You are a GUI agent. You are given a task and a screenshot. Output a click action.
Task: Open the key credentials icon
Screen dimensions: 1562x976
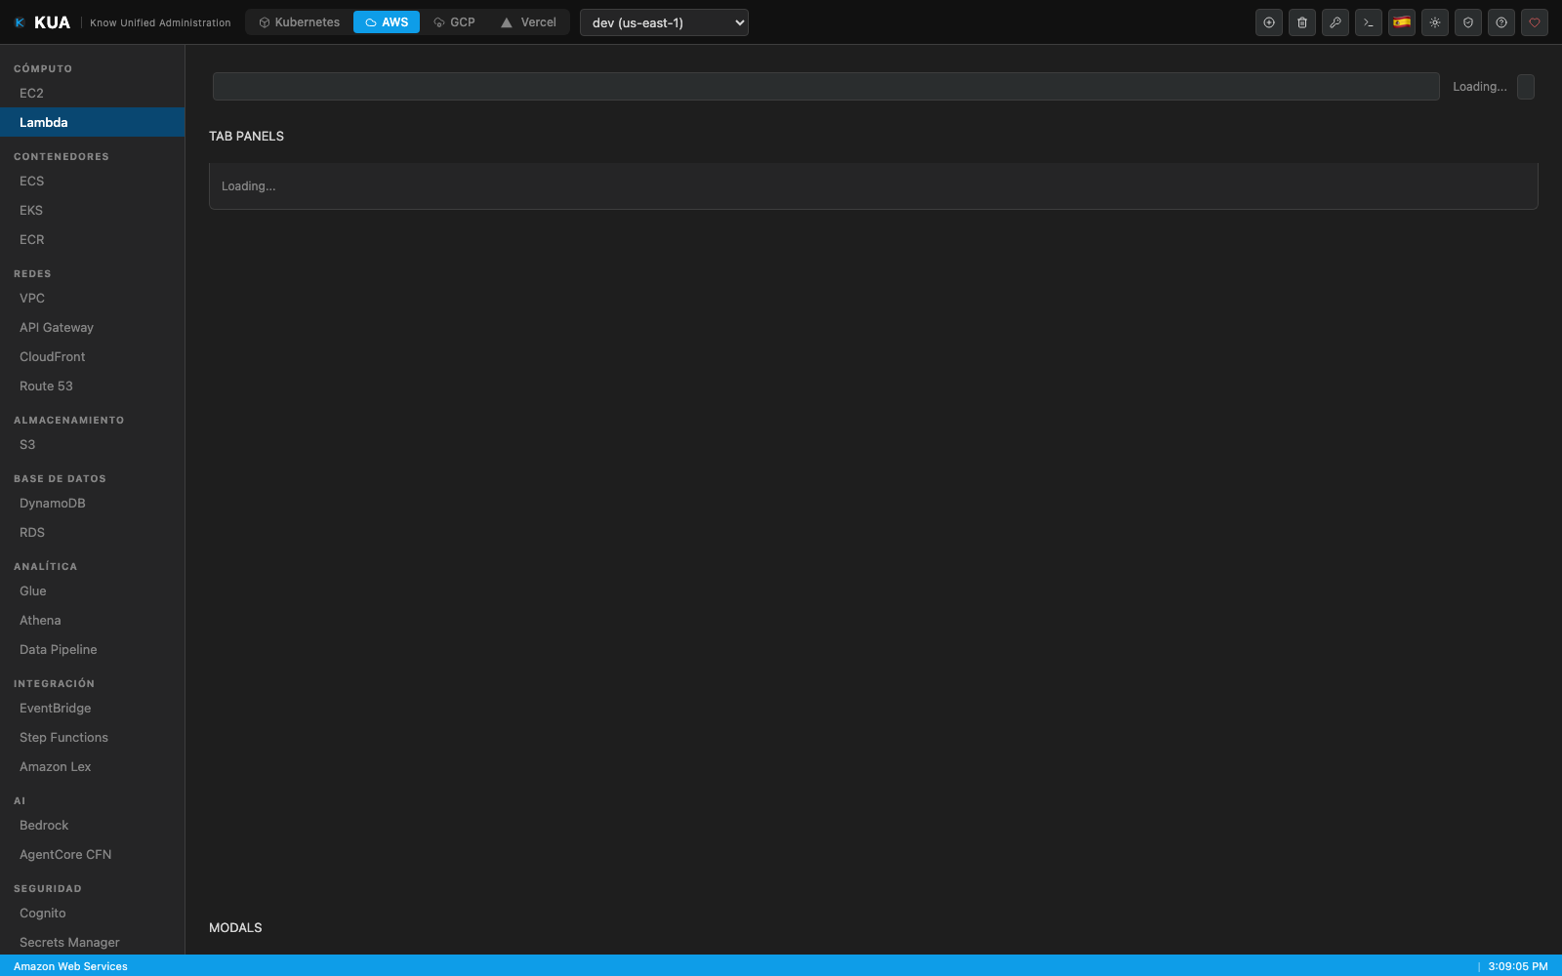click(x=1336, y=22)
